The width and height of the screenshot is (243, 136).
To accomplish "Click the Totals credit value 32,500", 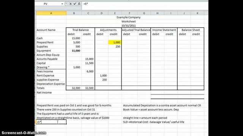I will [89, 88].
